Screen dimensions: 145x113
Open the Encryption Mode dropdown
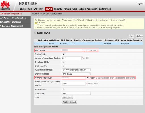point(76,74)
